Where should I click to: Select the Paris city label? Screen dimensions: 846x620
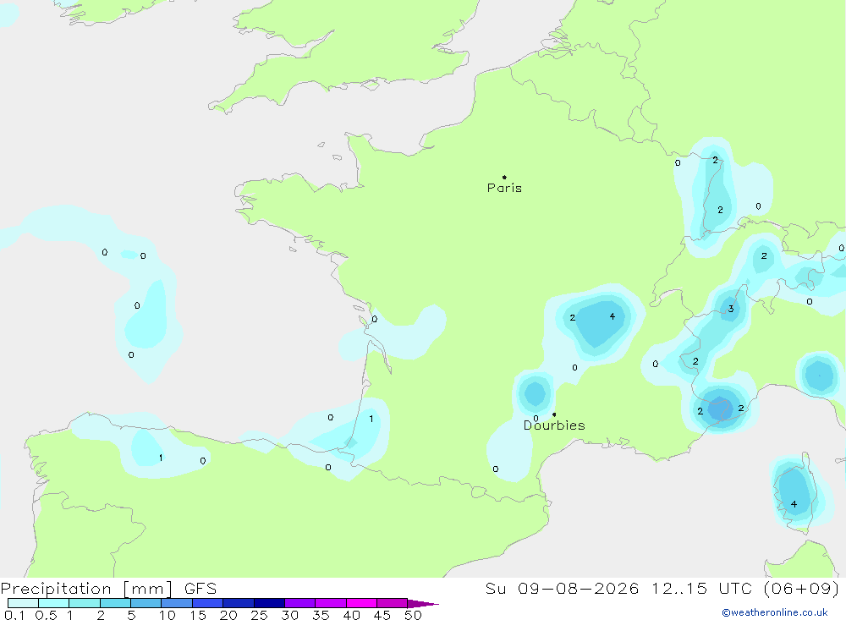(x=504, y=188)
